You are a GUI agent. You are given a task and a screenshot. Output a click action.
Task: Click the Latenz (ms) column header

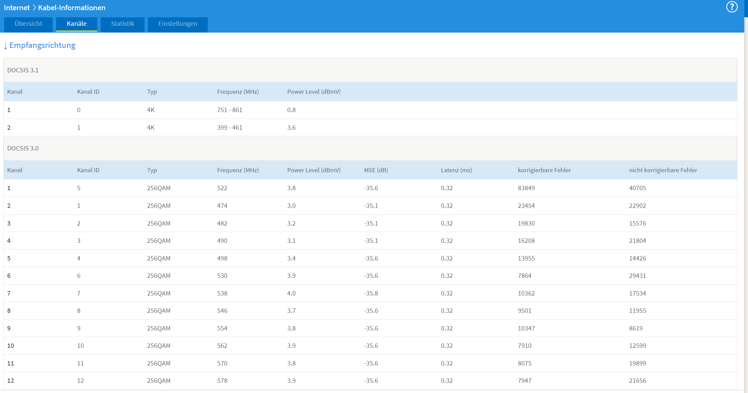[x=456, y=170]
